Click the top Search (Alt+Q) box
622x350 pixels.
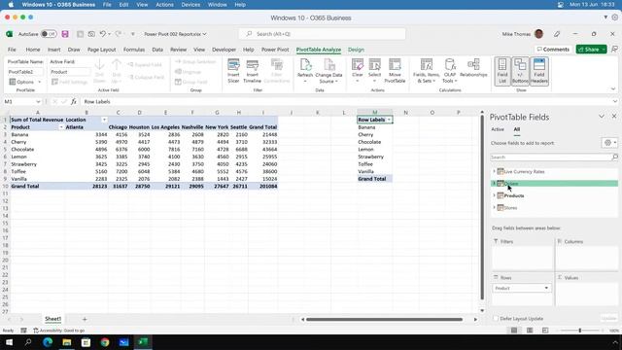[x=322, y=34]
